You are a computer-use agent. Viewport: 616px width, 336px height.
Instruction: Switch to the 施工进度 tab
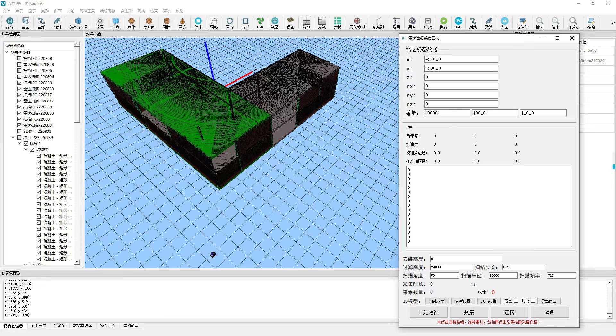click(x=38, y=325)
